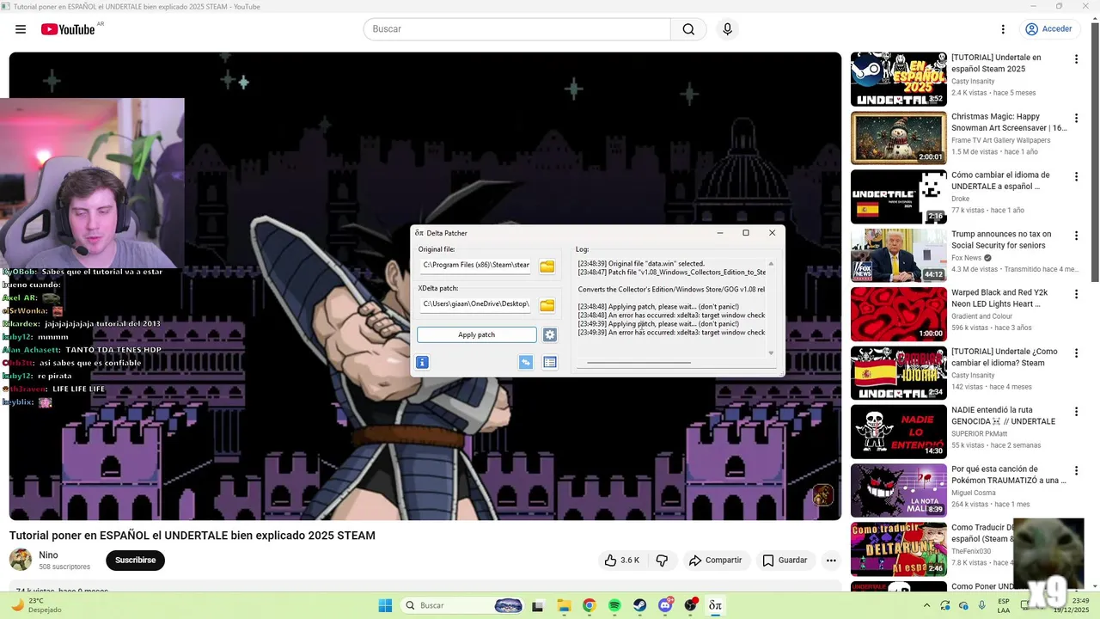This screenshot has height=619, width=1100.
Task: Open Discord from taskbar
Action: 666,605
